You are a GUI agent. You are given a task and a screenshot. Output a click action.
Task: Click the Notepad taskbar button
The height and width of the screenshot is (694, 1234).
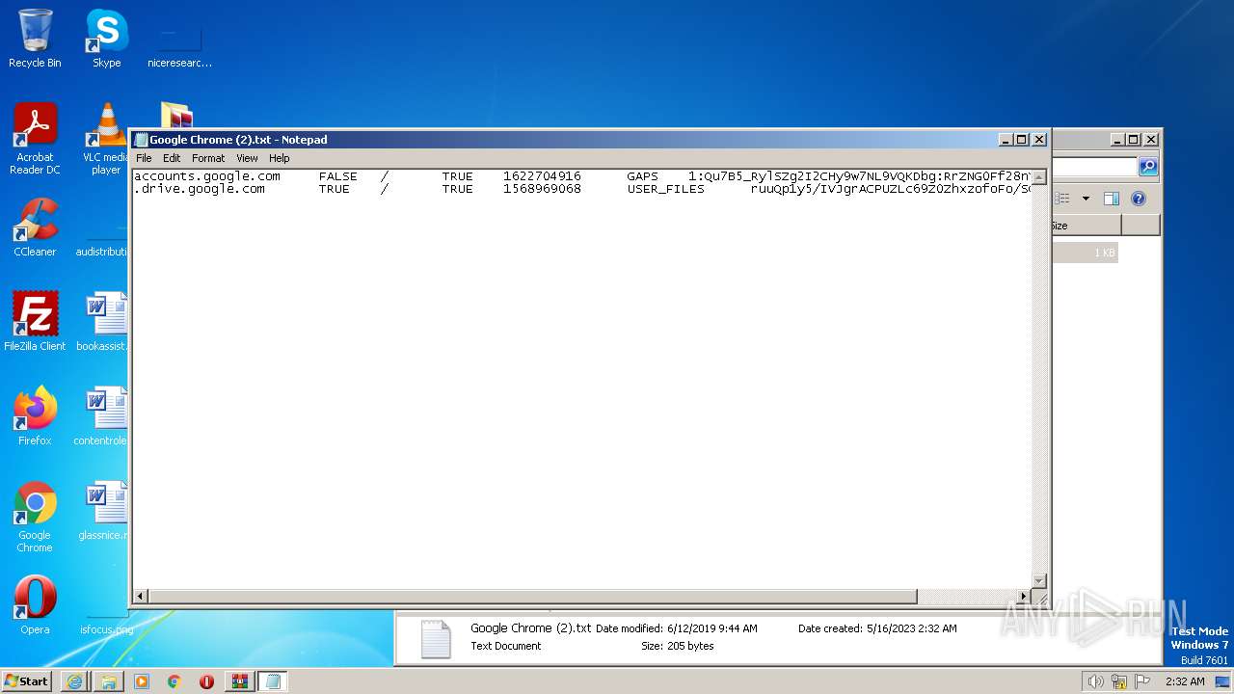point(272,681)
